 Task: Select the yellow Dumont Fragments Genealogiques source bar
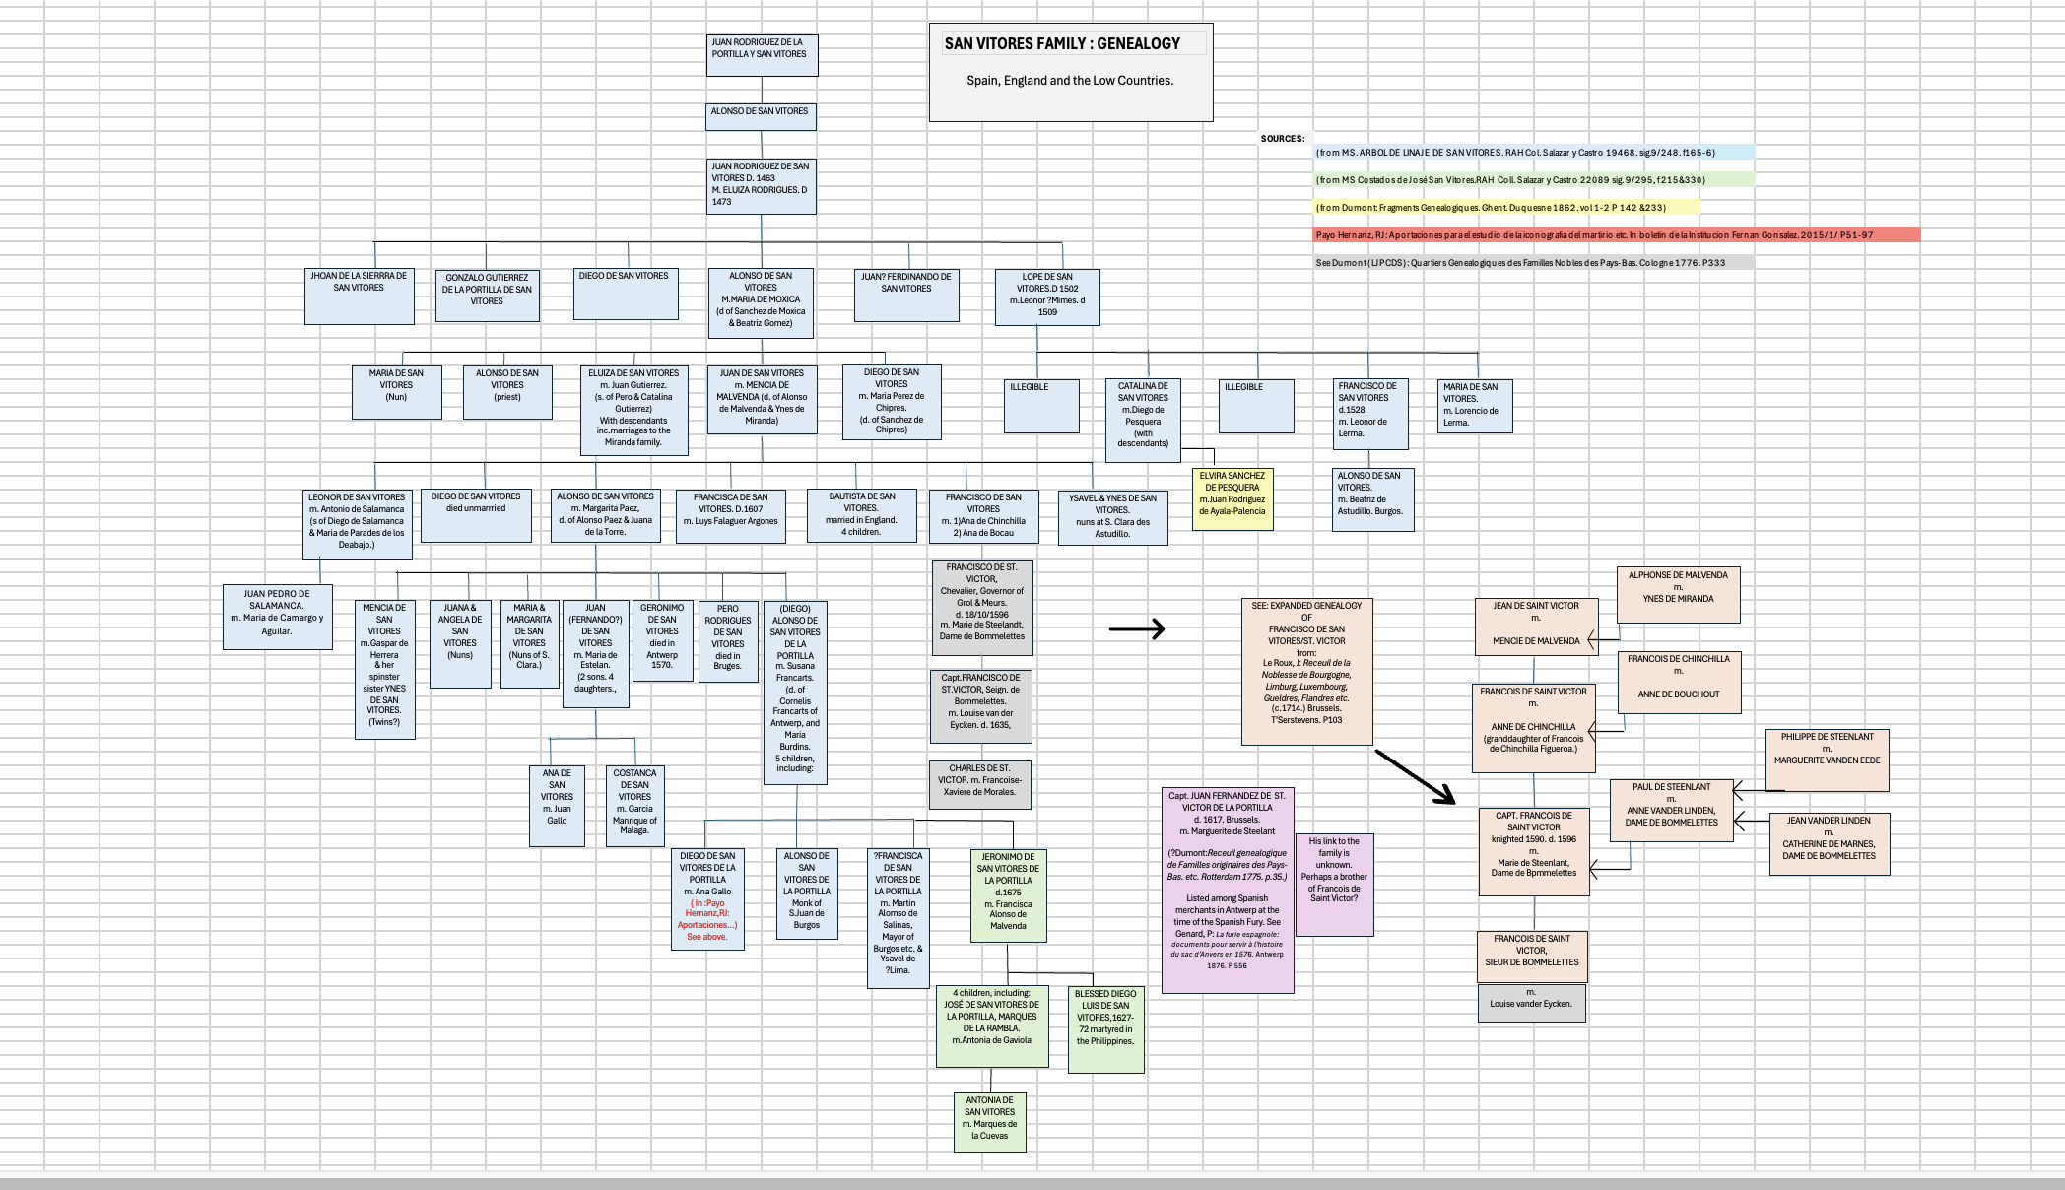[1506, 208]
